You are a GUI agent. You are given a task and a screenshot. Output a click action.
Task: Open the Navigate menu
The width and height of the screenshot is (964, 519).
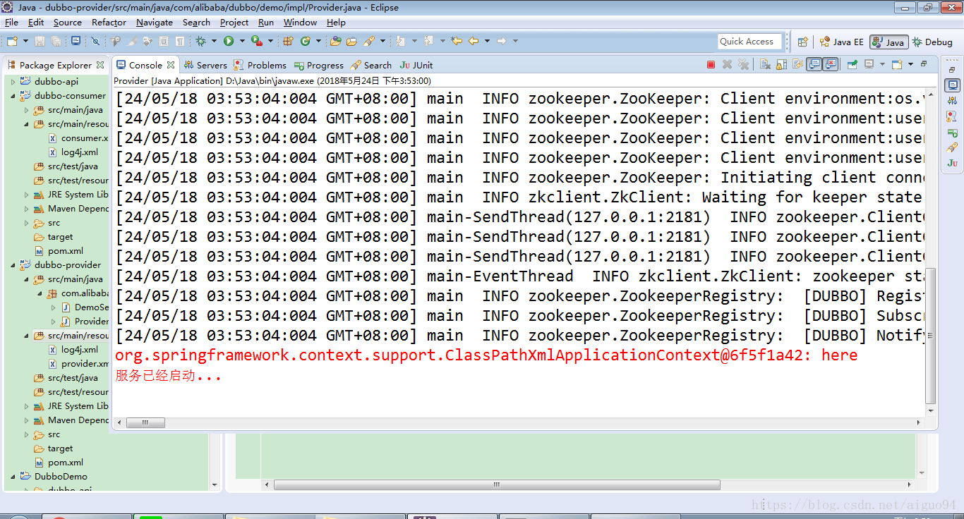(155, 23)
